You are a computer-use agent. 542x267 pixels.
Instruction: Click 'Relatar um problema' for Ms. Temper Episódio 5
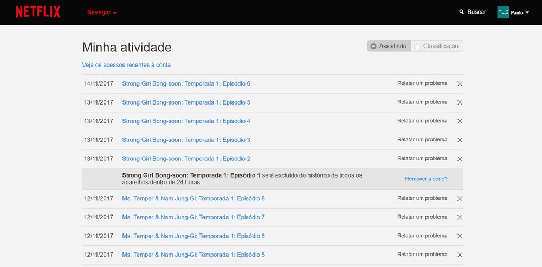tap(422, 254)
